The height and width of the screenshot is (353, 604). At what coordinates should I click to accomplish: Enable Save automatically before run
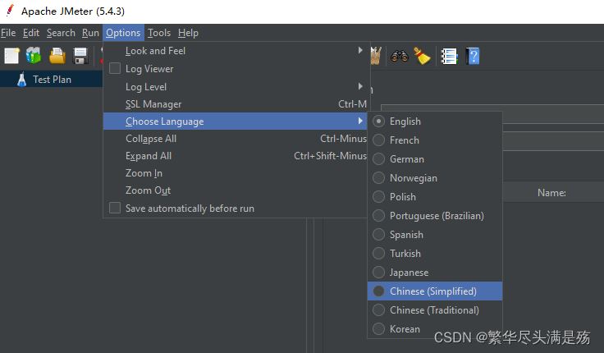coord(115,209)
